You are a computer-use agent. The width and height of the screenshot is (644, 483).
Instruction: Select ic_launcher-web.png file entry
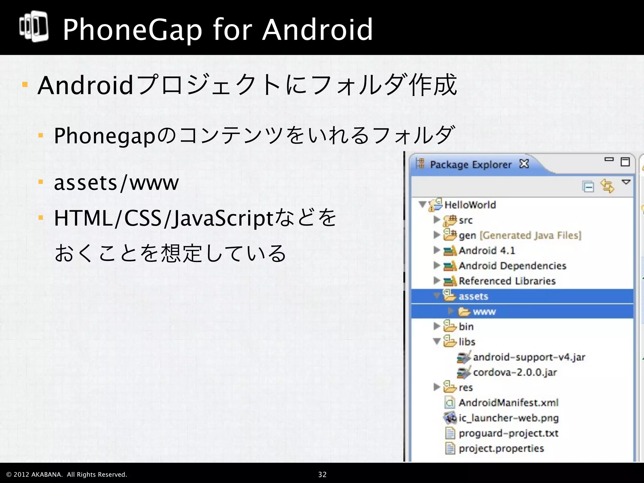pos(508,418)
